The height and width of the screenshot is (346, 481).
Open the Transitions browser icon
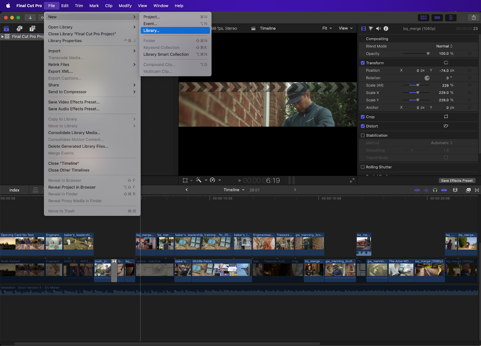click(x=477, y=190)
